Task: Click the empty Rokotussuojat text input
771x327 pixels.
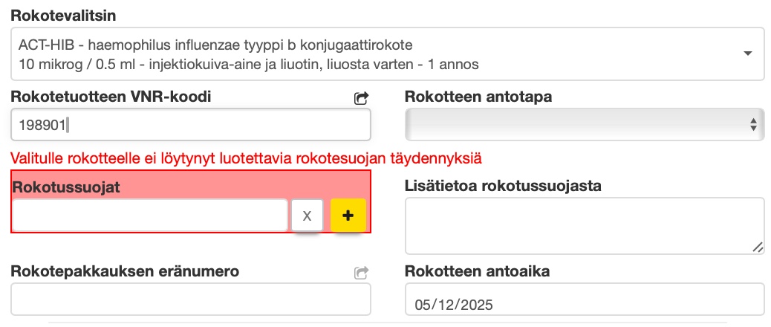Action: (x=149, y=215)
